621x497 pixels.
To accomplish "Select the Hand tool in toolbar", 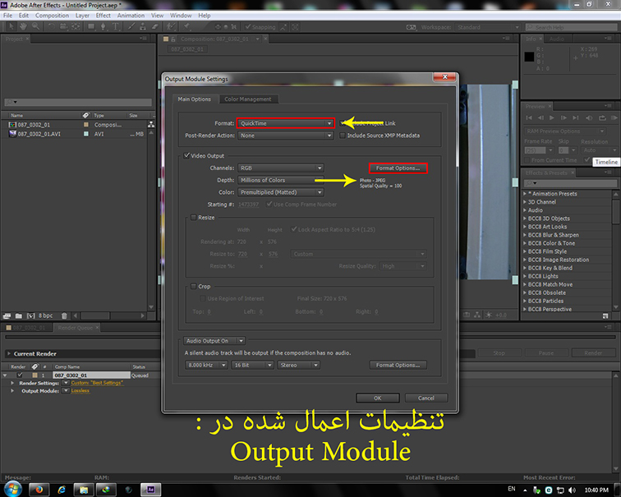I will pos(23,26).
